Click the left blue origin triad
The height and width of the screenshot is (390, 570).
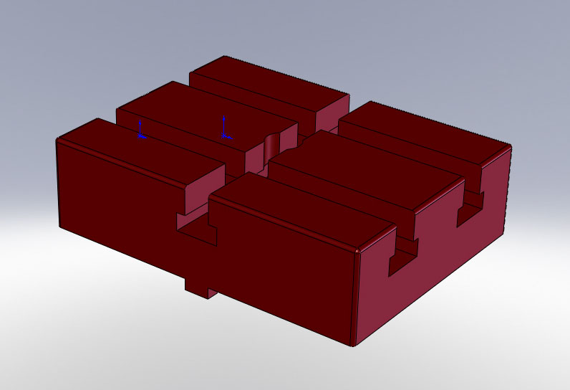click(141, 133)
